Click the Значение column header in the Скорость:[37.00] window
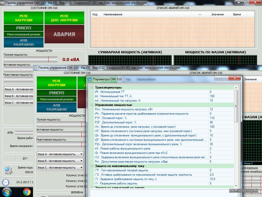Image resolution: width=262 pixels, height=197 pixels. pyautogui.click(x=217, y=14)
